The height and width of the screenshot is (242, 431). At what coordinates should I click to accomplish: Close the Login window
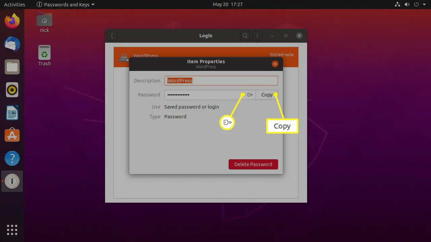299,36
